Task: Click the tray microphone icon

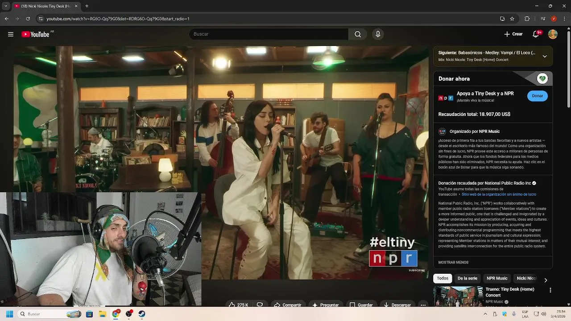Action: click(x=514, y=314)
